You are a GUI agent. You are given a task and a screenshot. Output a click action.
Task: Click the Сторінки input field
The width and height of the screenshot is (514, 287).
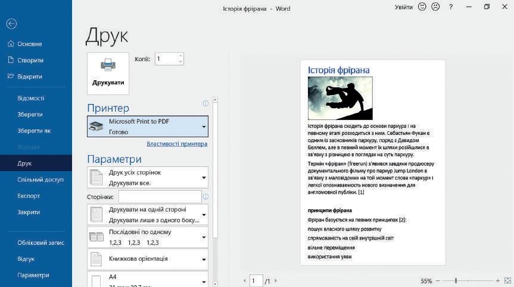[160, 197]
